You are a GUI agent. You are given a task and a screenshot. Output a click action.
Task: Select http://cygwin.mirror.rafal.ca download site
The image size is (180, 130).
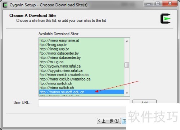point(82,70)
